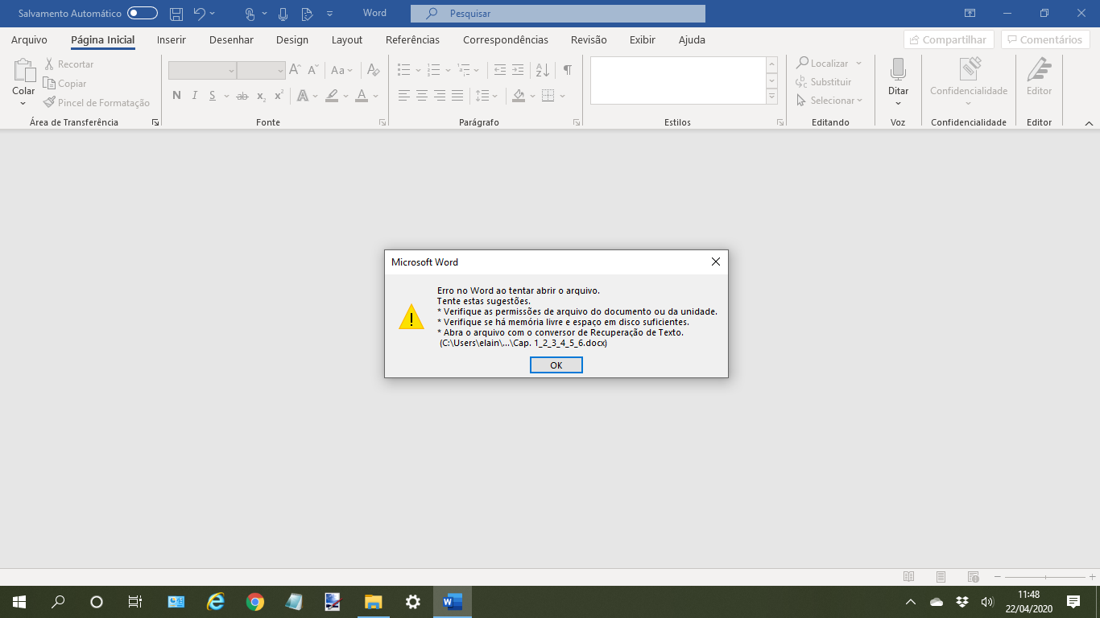Screen dimensions: 1100x618
Task: Click the touch/mouse mode icon
Action: [x=250, y=14]
